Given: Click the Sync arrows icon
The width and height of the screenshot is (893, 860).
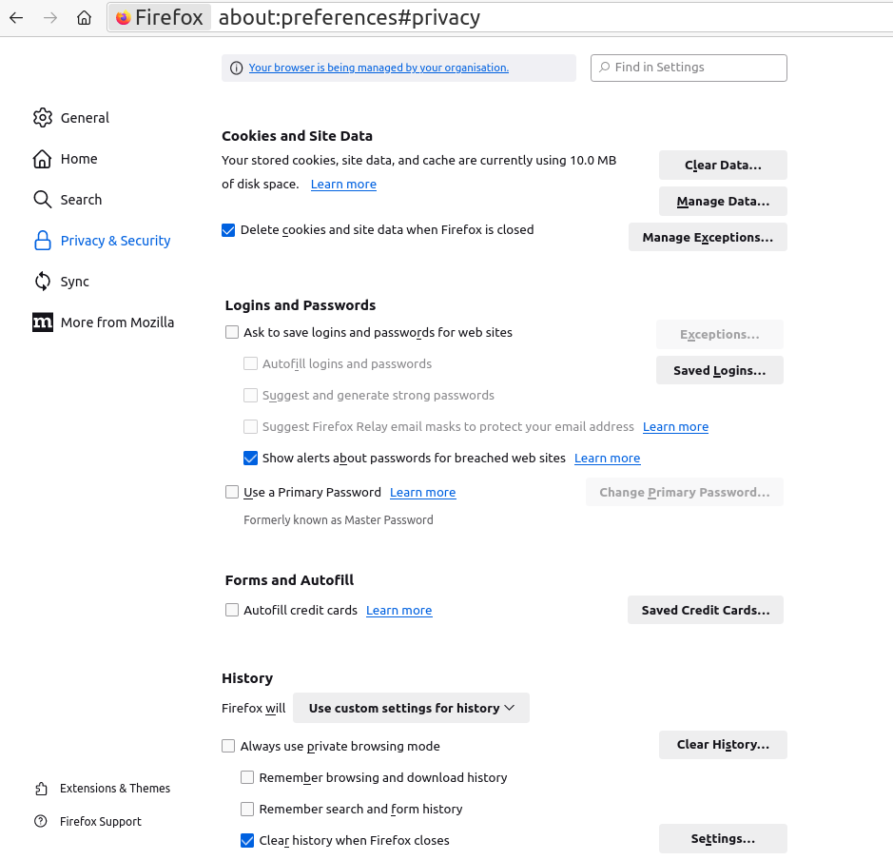Looking at the screenshot, I should pyautogui.click(x=42, y=282).
